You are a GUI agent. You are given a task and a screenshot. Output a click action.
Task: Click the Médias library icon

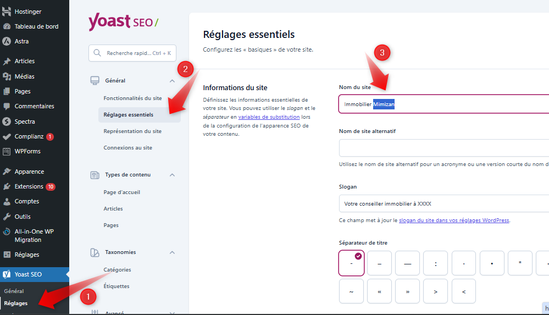pos(7,76)
